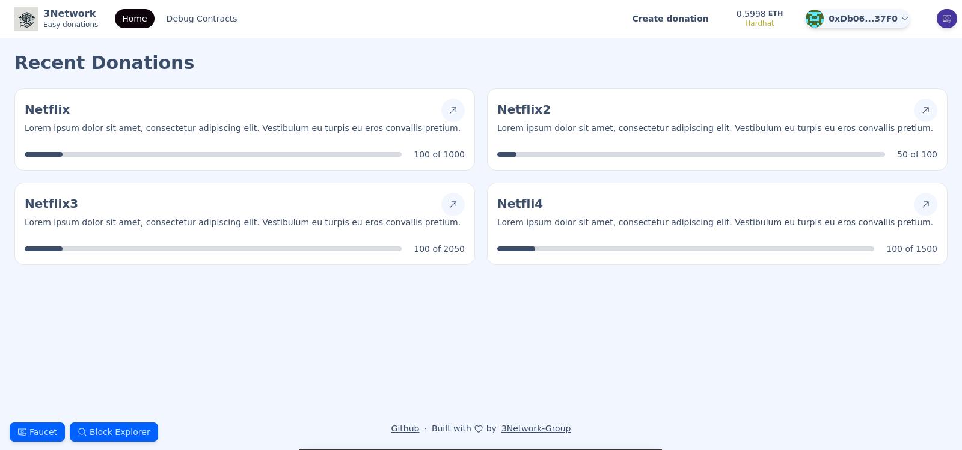The image size is (962, 450).
Task: Click the Netflix2 card title
Action: pos(524,109)
